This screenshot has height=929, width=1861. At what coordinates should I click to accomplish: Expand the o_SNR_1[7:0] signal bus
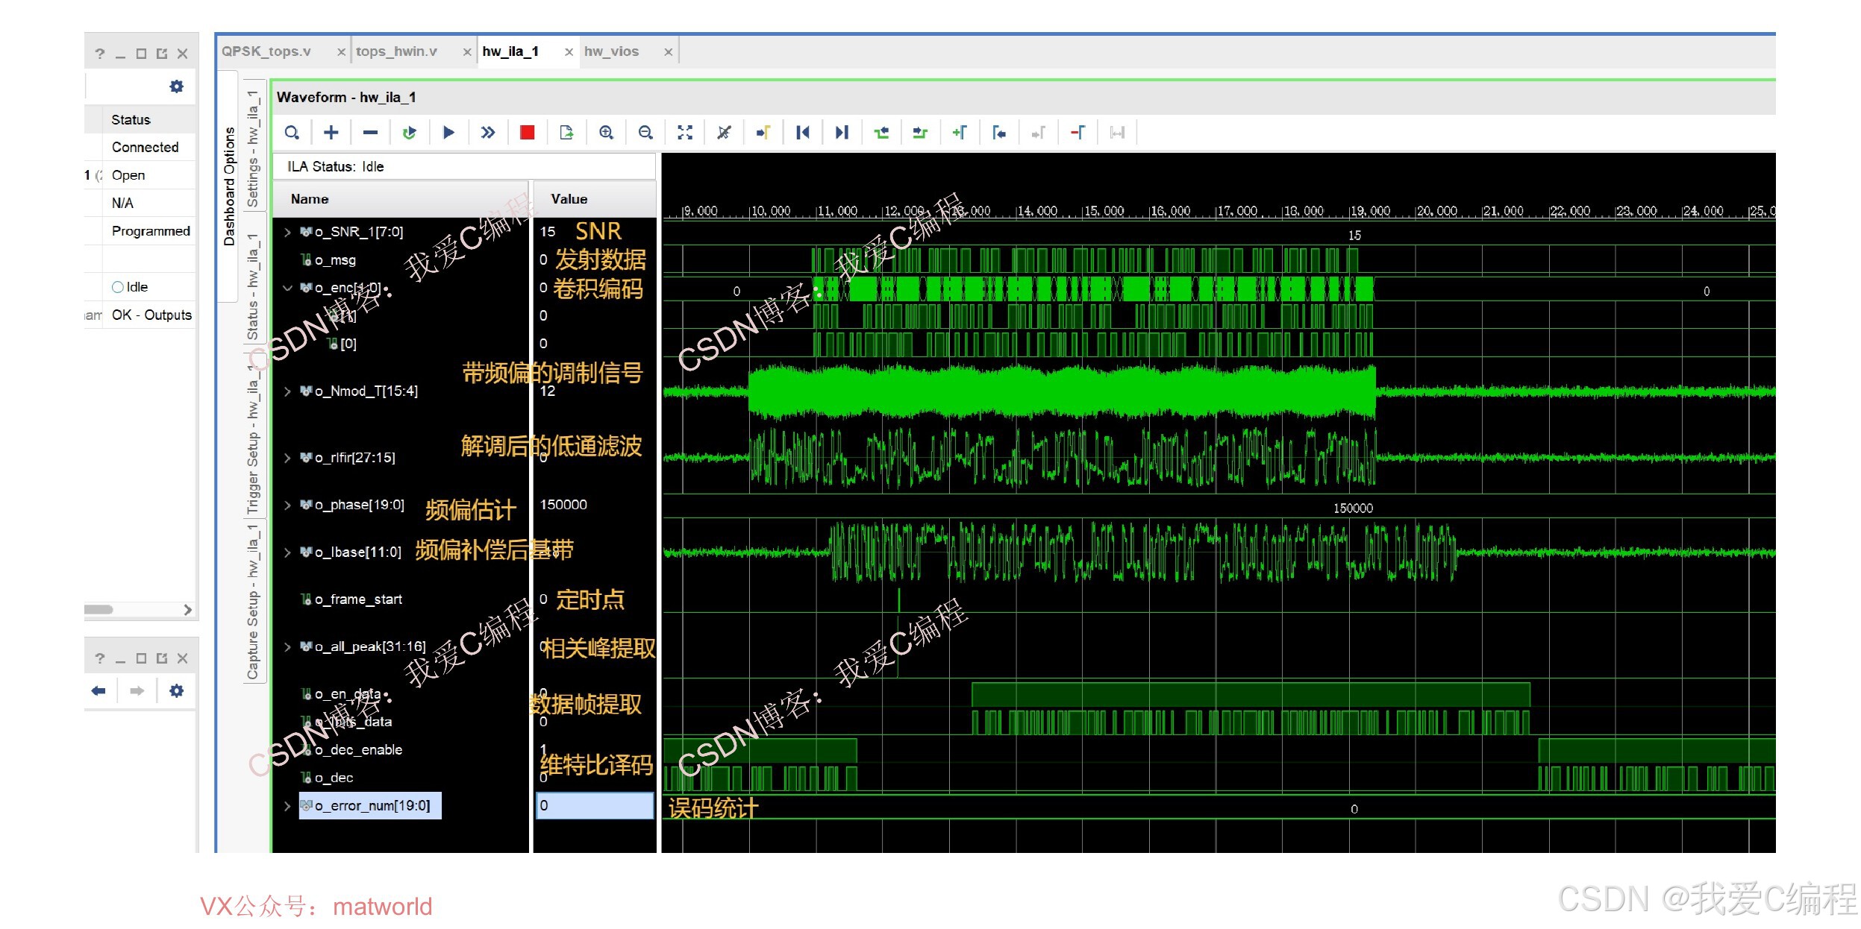tap(287, 233)
